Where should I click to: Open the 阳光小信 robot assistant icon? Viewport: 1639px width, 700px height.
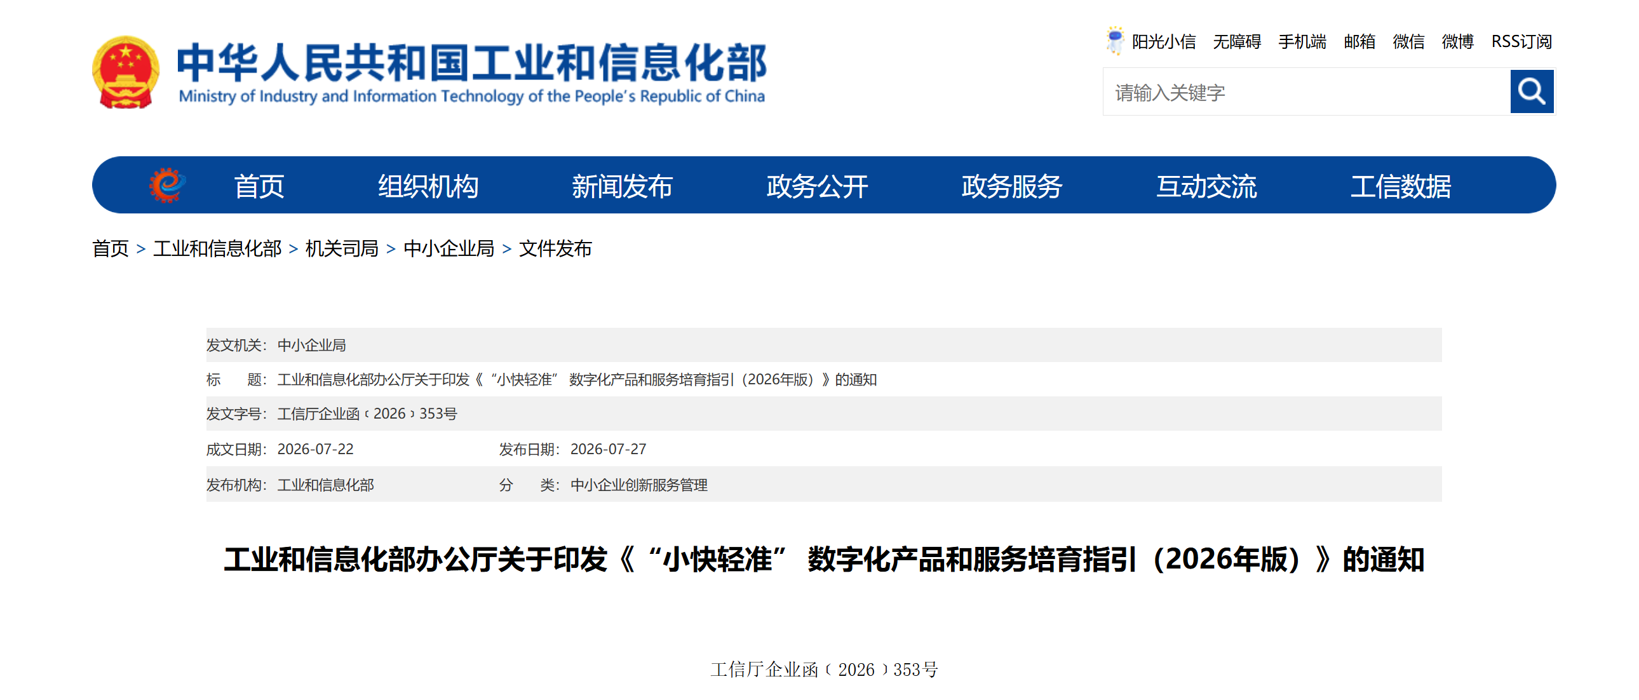click(1114, 41)
